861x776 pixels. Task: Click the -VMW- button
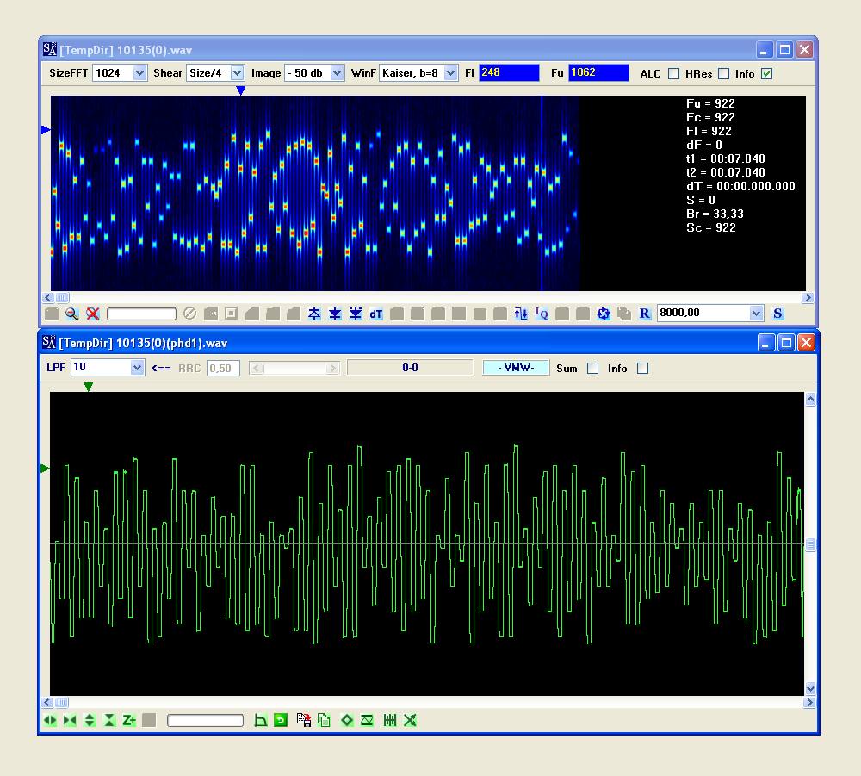tap(516, 368)
